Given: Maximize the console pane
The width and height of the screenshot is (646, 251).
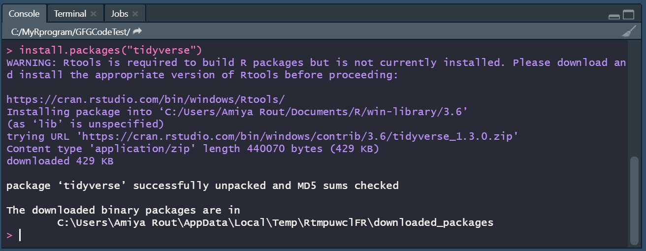Looking at the screenshot, I should coord(629,15).
